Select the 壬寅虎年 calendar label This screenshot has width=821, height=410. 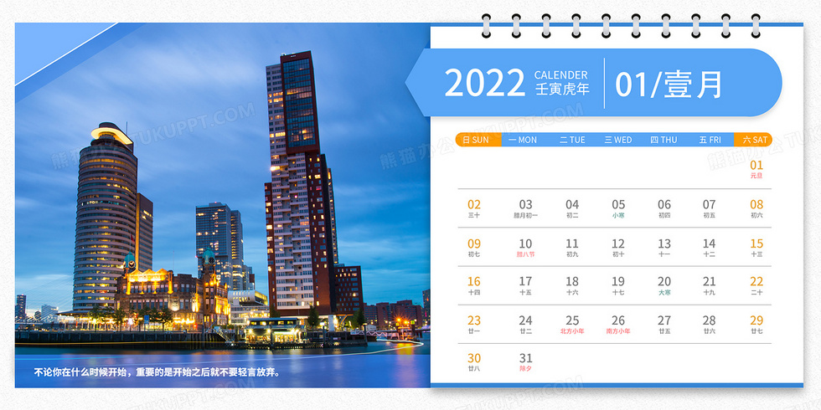561,90
